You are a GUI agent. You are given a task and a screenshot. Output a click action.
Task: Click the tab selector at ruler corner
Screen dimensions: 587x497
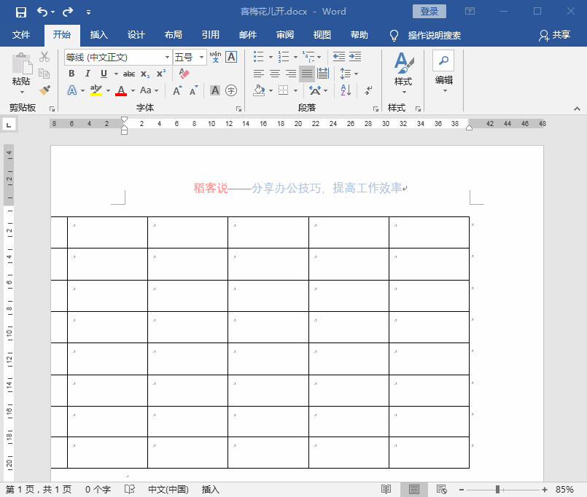(x=9, y=125)
